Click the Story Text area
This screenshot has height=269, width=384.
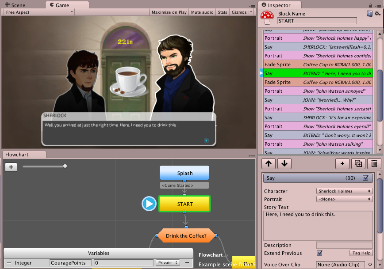[x=318, y=225]
